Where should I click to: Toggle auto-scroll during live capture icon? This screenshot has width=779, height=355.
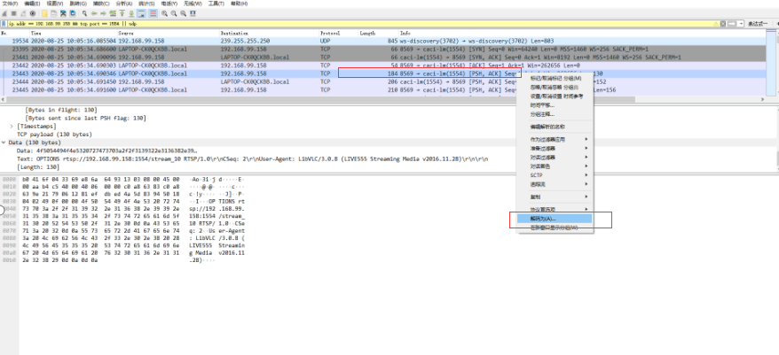(x=141, y=13)
